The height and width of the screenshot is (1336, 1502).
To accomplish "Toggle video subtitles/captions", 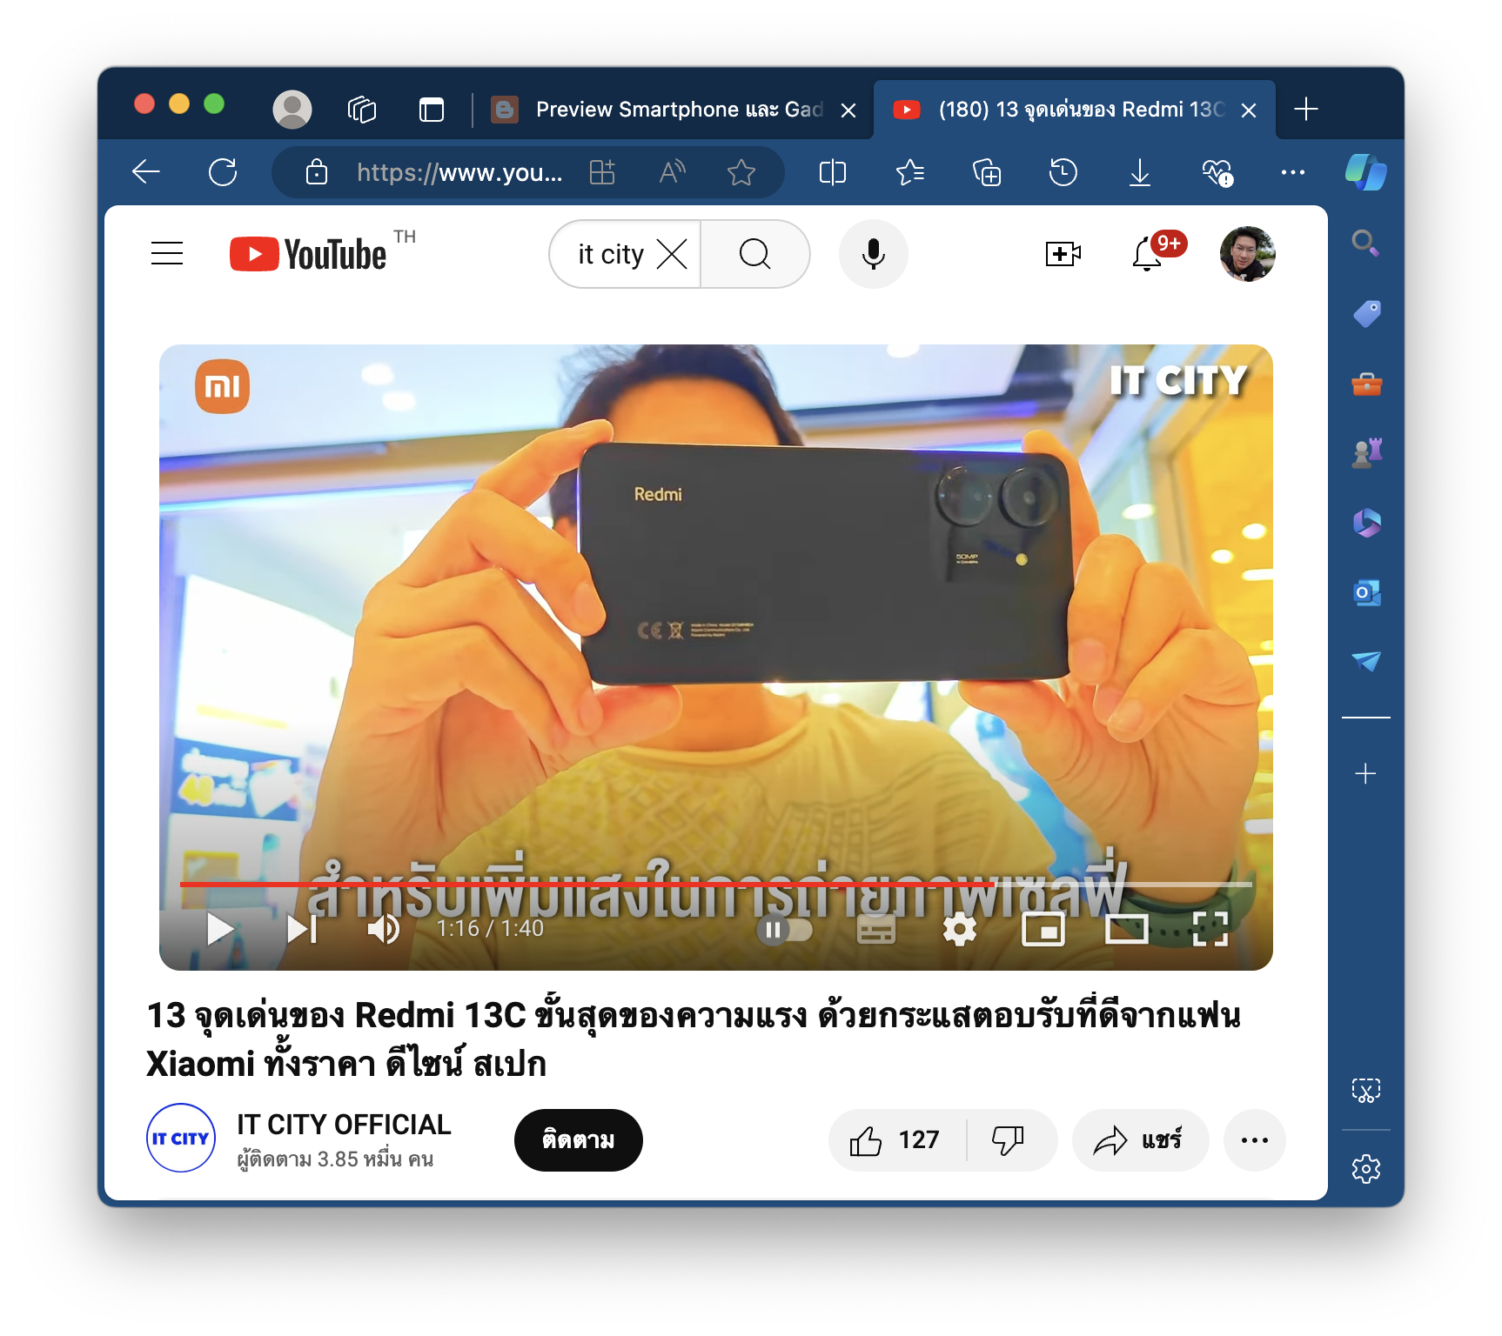I will coord(875,930).
